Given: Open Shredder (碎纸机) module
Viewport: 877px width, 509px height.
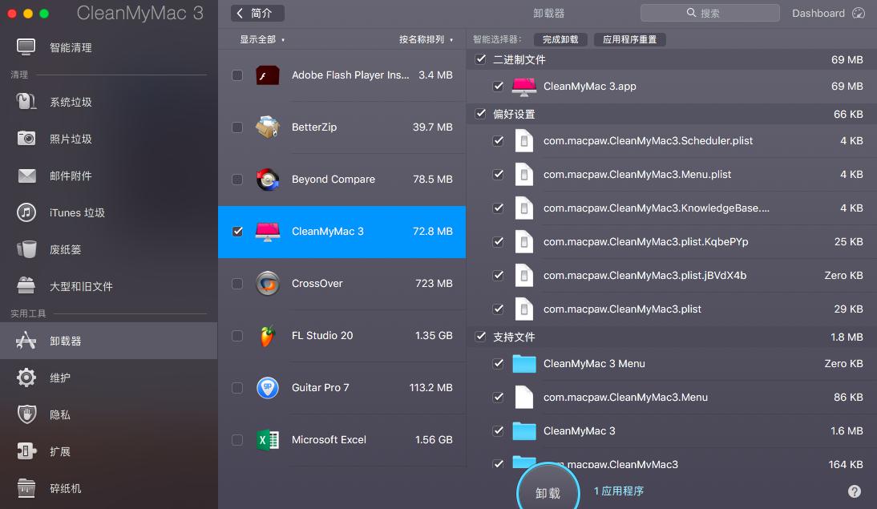Looking at the screenshot, I should click(108, 488).
